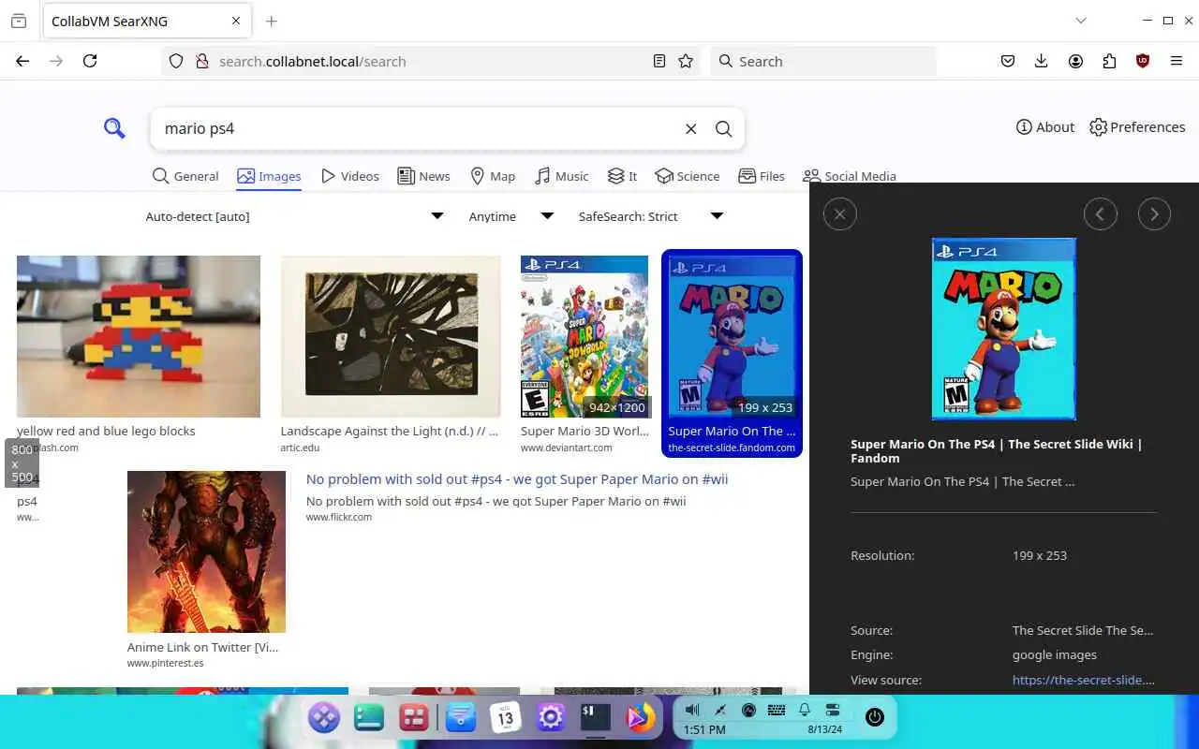
Task: Switch to the General category
Action: click(x=185, y=176)
